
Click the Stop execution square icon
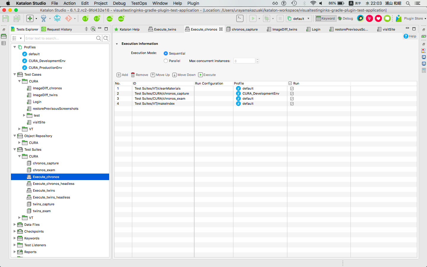280,18
